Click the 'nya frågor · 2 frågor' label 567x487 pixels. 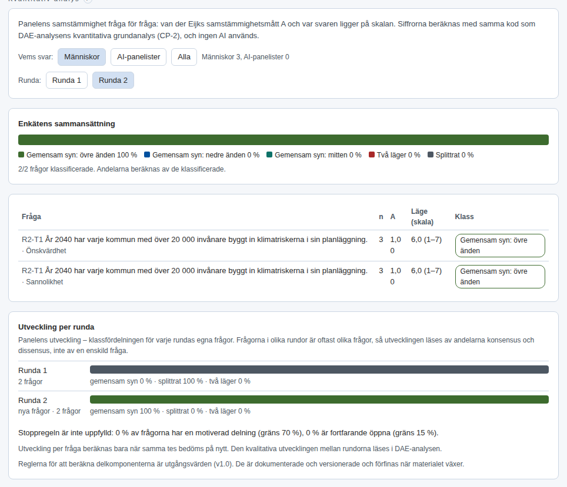[x=49, y=411]
